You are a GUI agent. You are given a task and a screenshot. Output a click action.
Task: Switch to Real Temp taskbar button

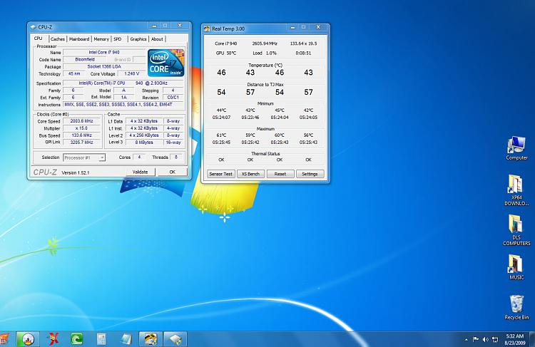pos(151,339)
